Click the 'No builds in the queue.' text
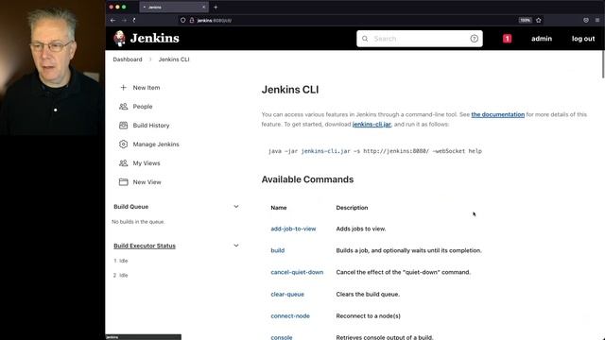The width and height of the screenshot is (605, 340). [x=138, y=222]
